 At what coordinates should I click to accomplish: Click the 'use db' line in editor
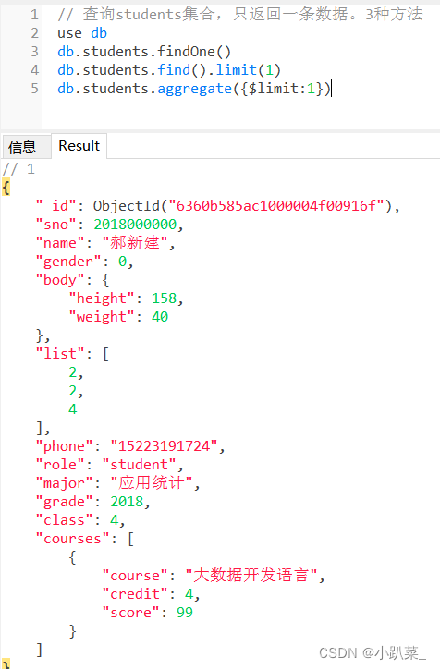coord(82,33)
